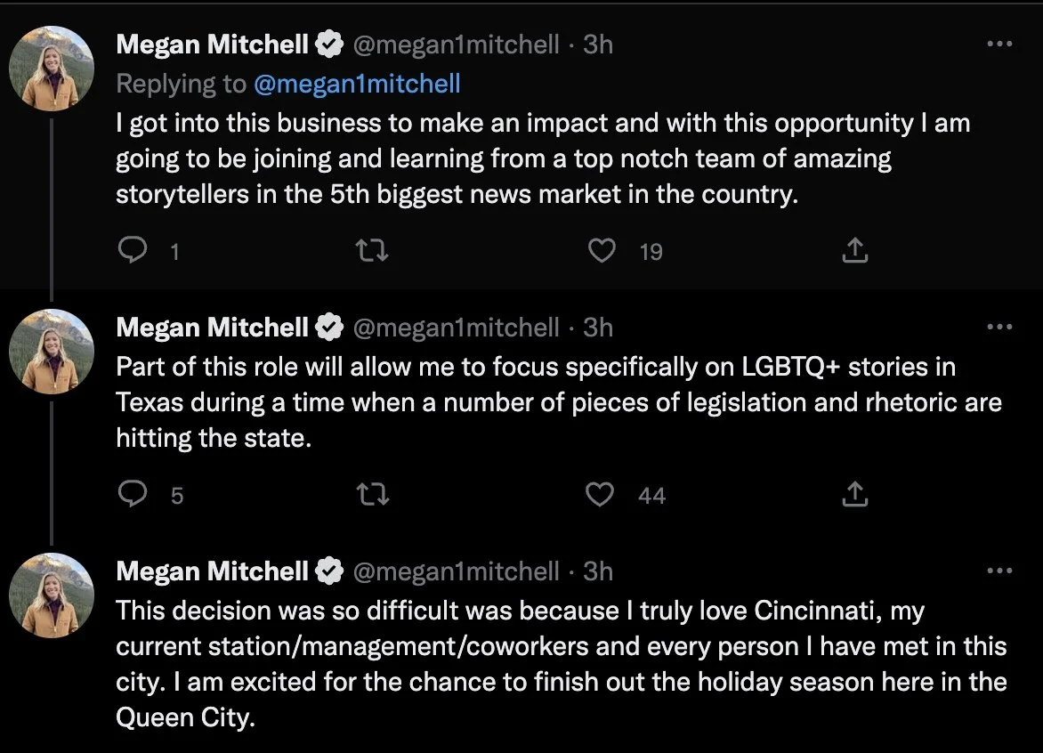Like the tweet with 19 likes
Image resolution: width=1043 pixels, height=753 pixels.
click(602, 252)
